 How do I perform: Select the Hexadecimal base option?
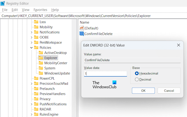(137, 73)
